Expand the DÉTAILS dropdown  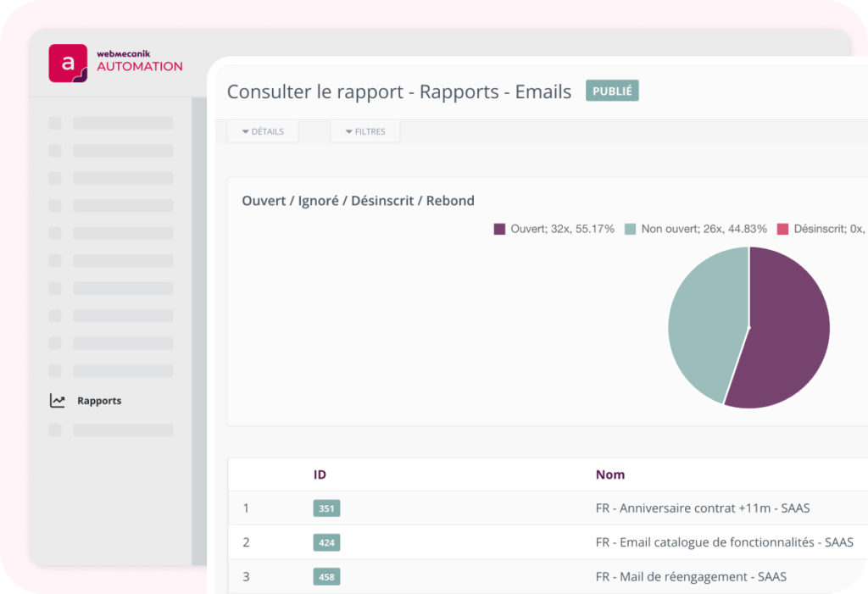click(x=263, y=131)
